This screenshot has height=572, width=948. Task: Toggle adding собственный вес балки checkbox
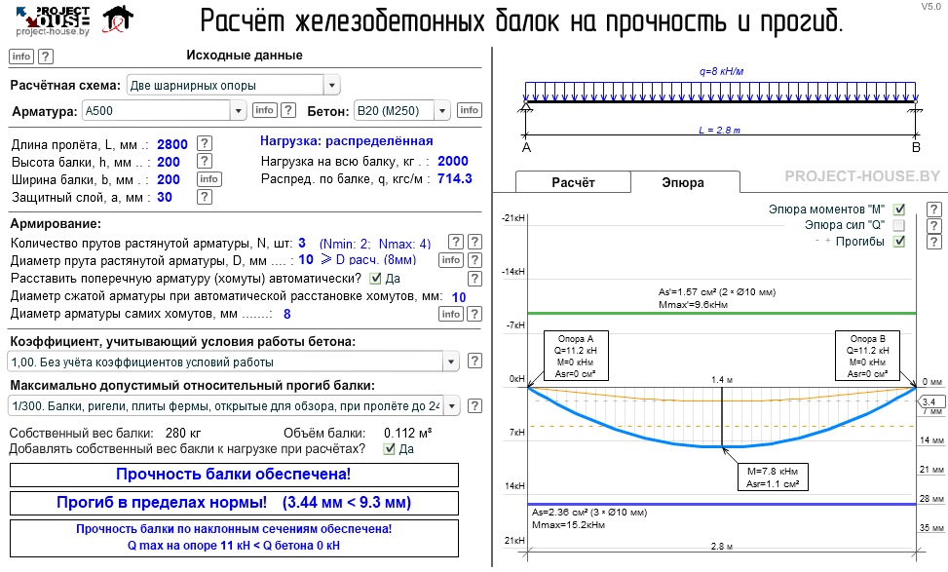390,448
